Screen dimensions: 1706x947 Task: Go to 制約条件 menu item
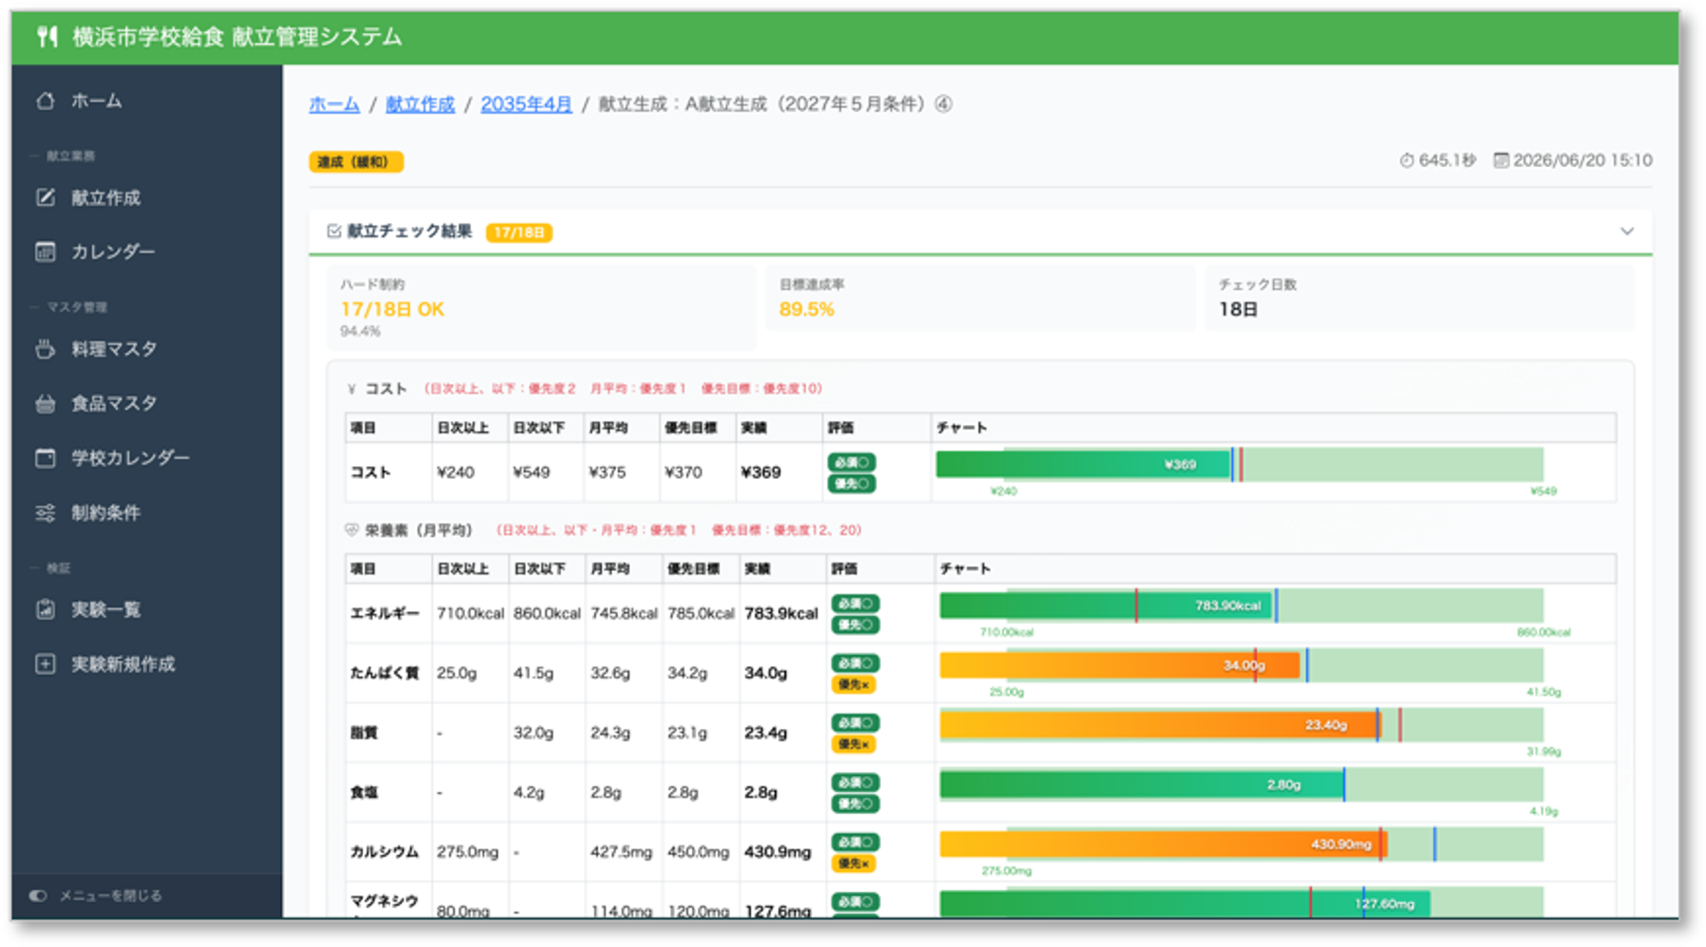point(106,513)
